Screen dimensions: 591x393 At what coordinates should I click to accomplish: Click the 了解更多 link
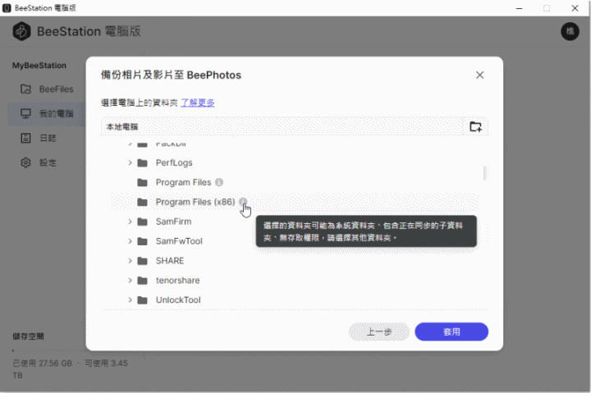(198, 103)
